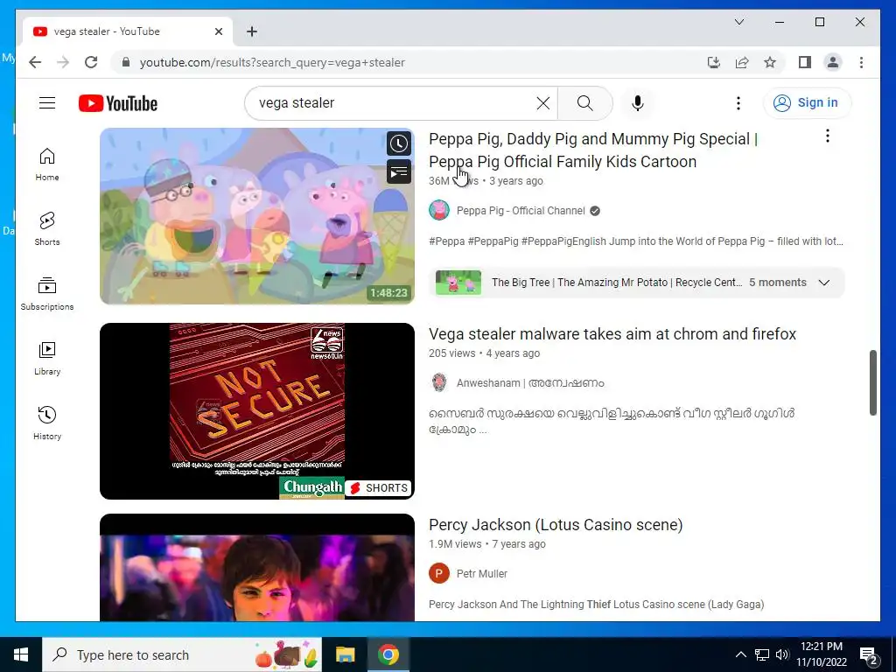Open Chrome three-dot menu

coord(861,62)
